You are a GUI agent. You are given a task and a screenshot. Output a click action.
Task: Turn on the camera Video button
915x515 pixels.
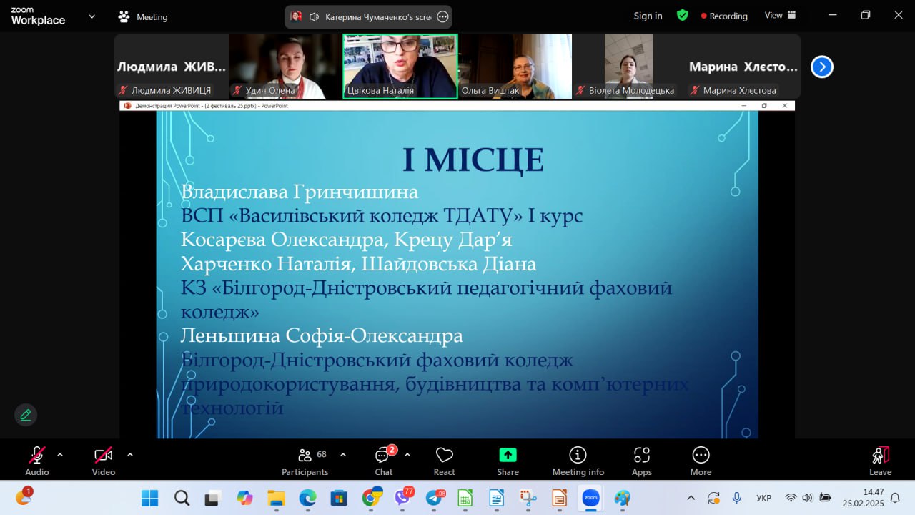pos(104,460)
